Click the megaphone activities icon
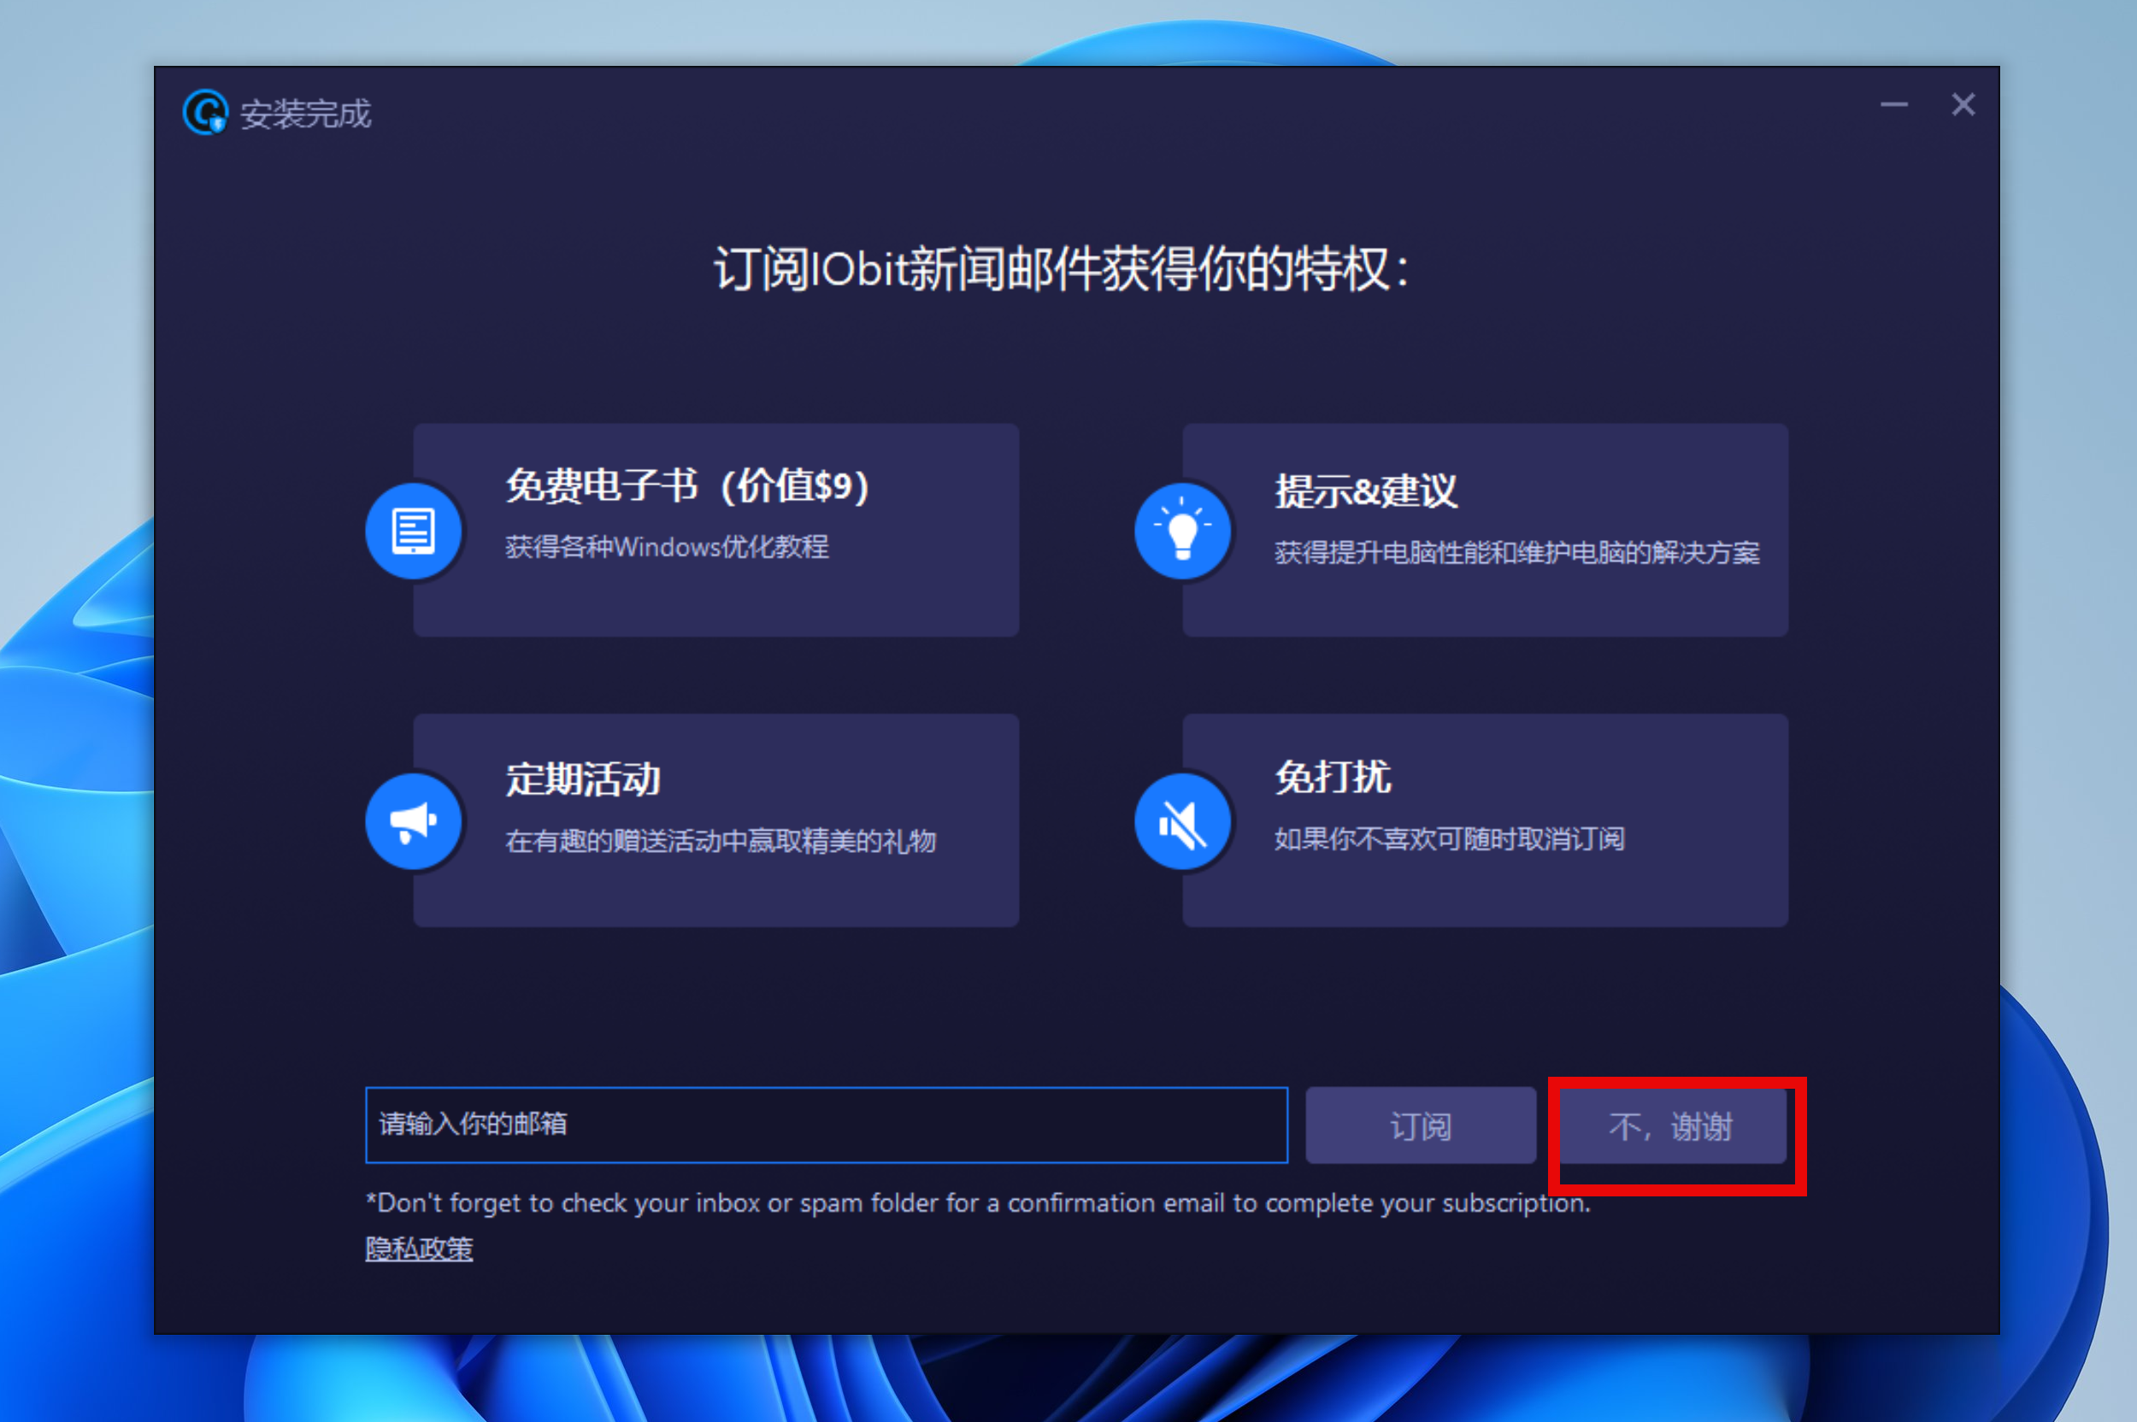This screenshot has width=2137, height=1422. point(414,821)
